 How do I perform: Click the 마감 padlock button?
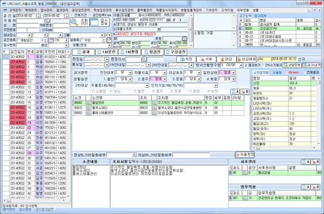click(226, 59)
